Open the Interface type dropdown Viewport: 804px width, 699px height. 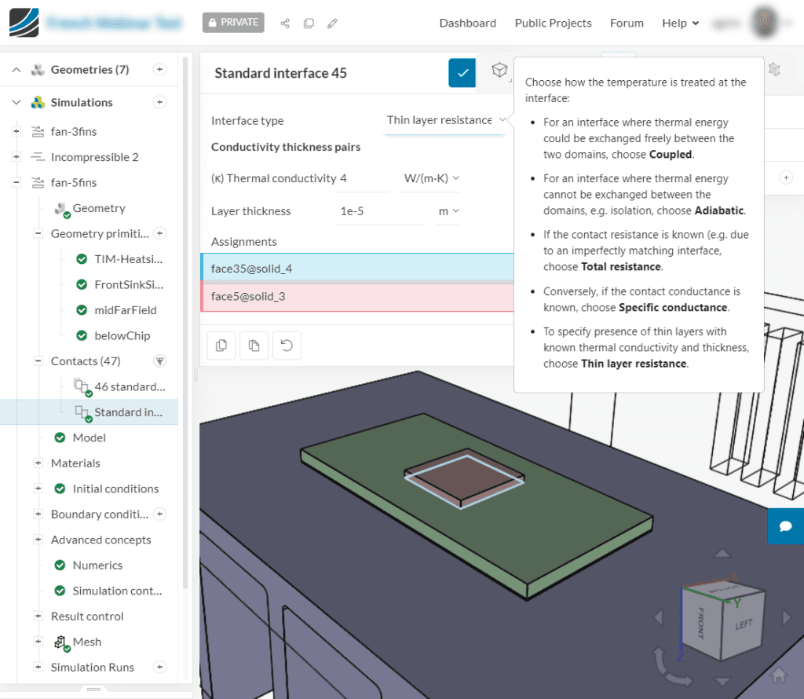click(x=444, y=121)
